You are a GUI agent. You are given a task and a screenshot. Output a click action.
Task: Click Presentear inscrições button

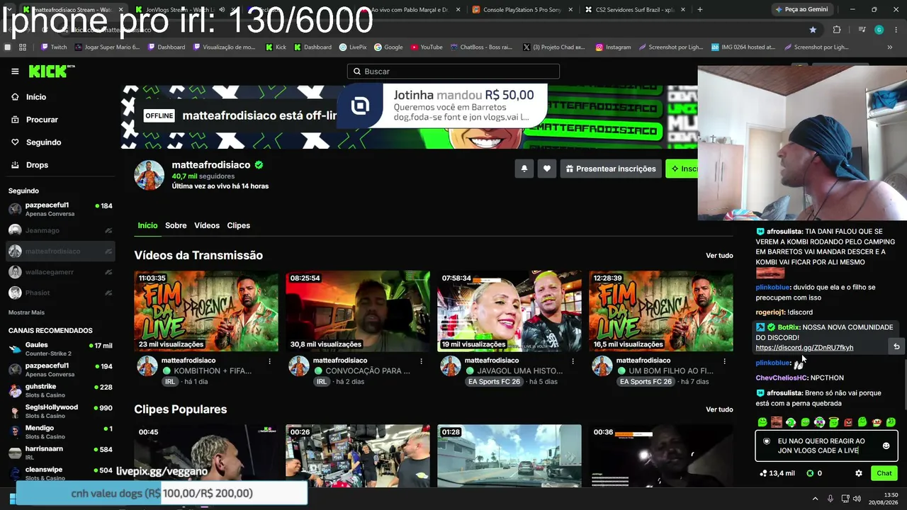pos(611,169)
